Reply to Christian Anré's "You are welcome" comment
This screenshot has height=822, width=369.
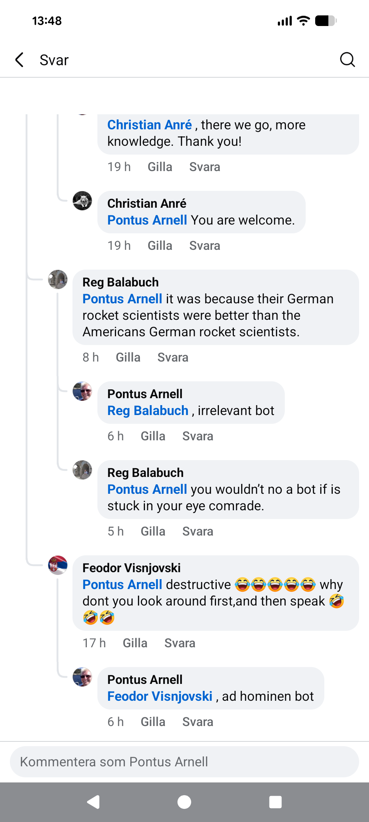pyautogui.click(x=205, y=245)
